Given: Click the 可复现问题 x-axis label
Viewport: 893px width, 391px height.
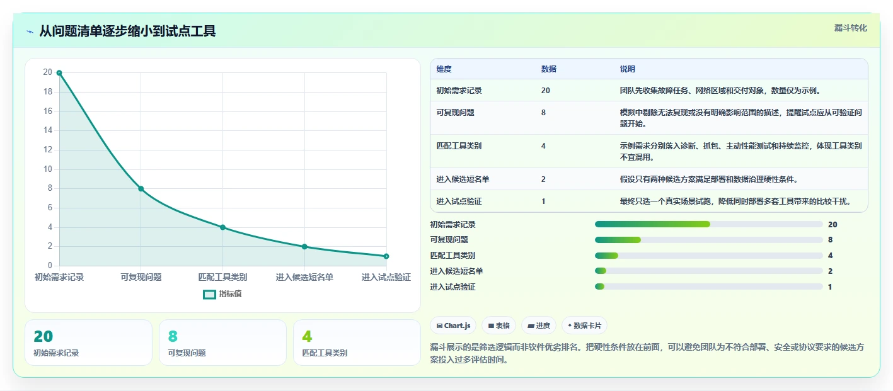Looking at the screenshot, I should point(141,277).
